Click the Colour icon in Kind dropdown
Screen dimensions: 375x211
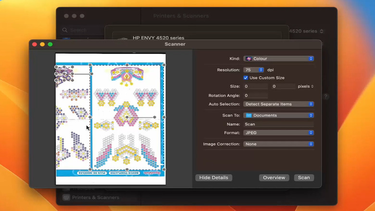249,59
